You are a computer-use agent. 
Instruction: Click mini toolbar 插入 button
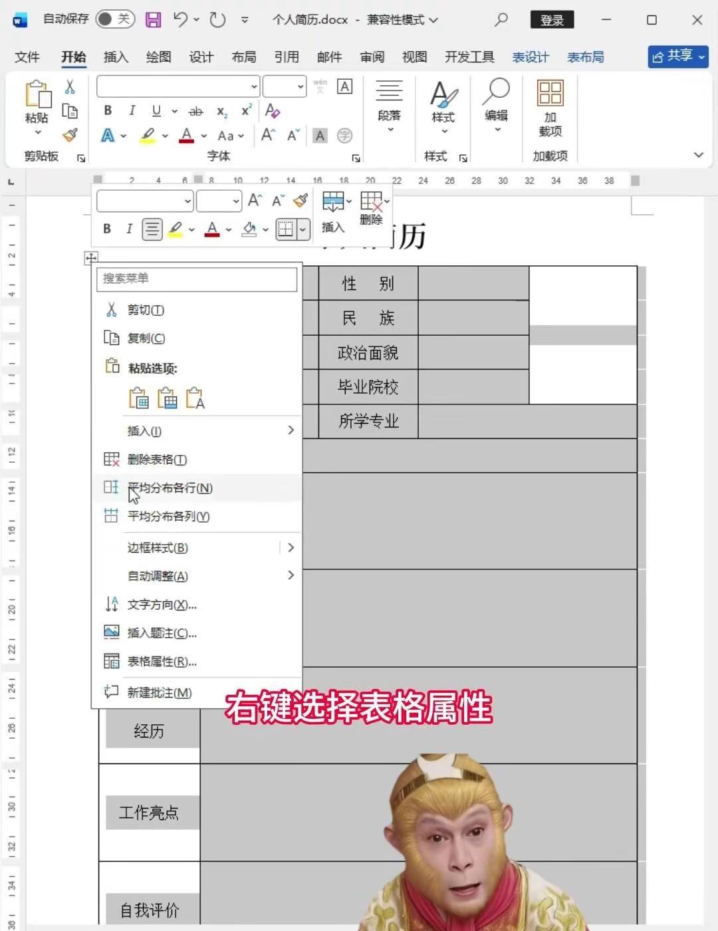click(334, 211)
